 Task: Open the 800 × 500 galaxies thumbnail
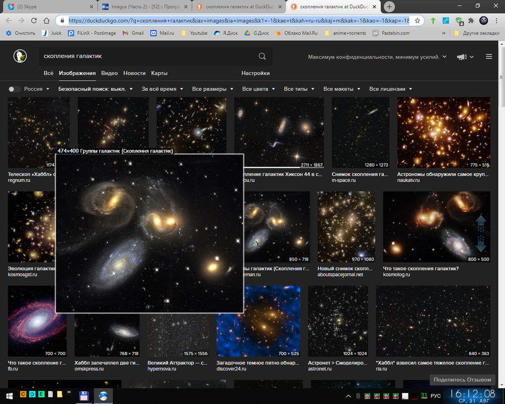(x=437, y=227)
